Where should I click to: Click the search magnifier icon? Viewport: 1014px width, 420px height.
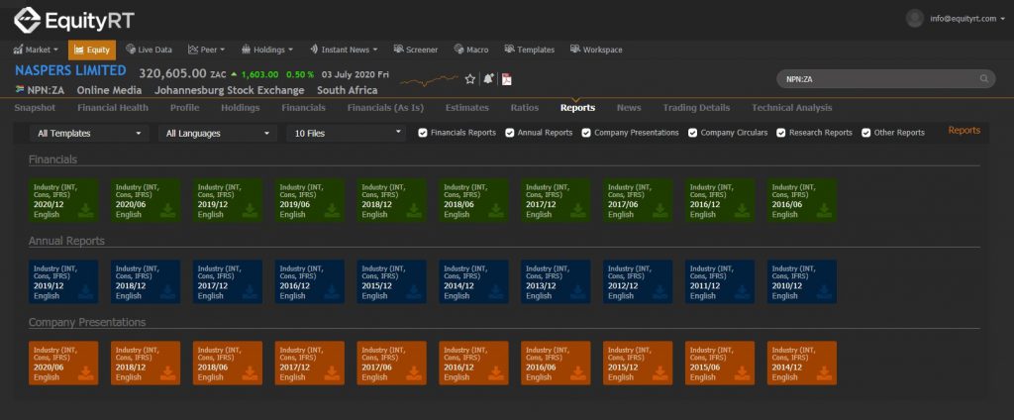click(x=983, y=79)
